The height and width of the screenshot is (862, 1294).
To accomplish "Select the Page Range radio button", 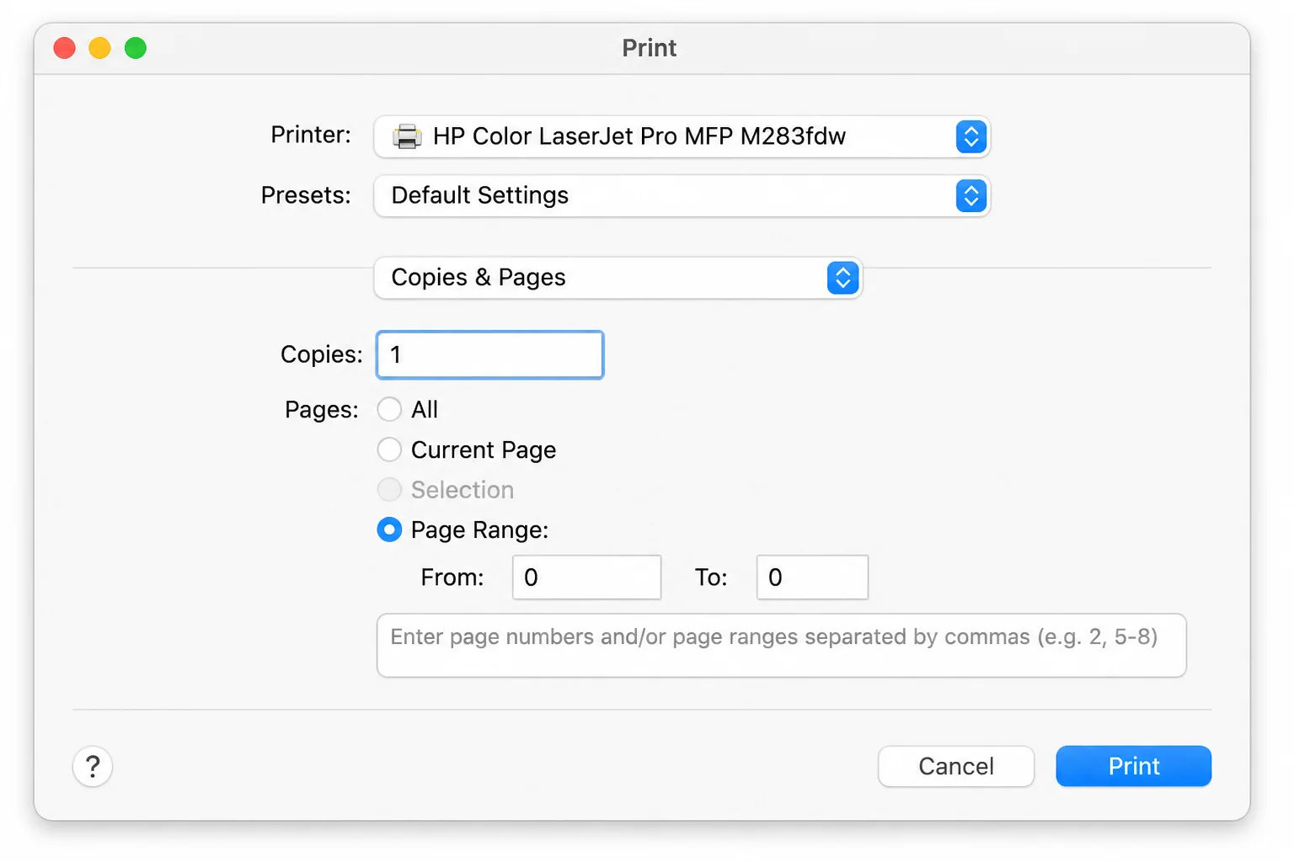I will [389, 529].
